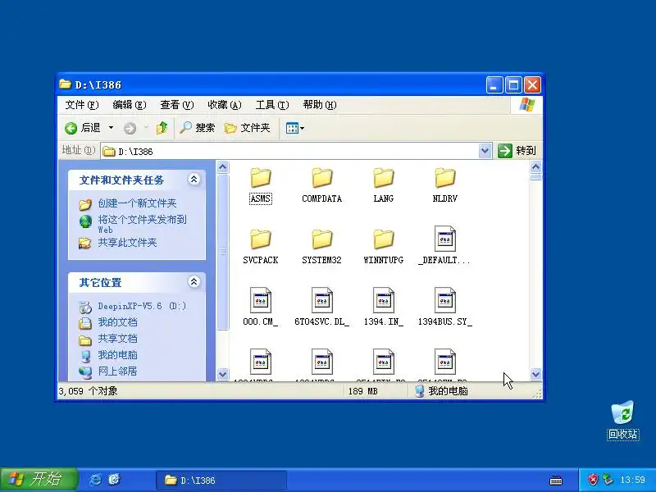Click the keyboard icon on taskbar
This screenshot has width=656, height=492.
click(556, 481)
